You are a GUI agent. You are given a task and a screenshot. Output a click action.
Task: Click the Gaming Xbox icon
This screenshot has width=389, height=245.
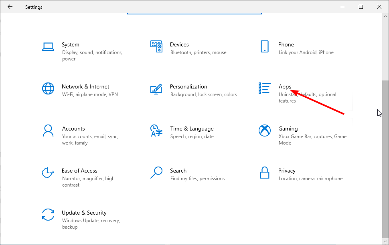(265, 131)
